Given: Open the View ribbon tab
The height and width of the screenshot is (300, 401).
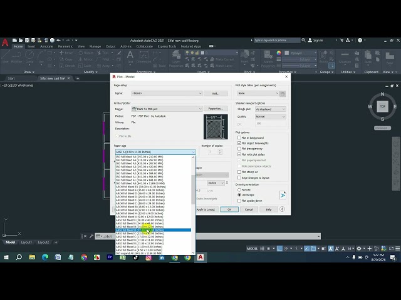Looking at the screenshot, I should (81, 46).
